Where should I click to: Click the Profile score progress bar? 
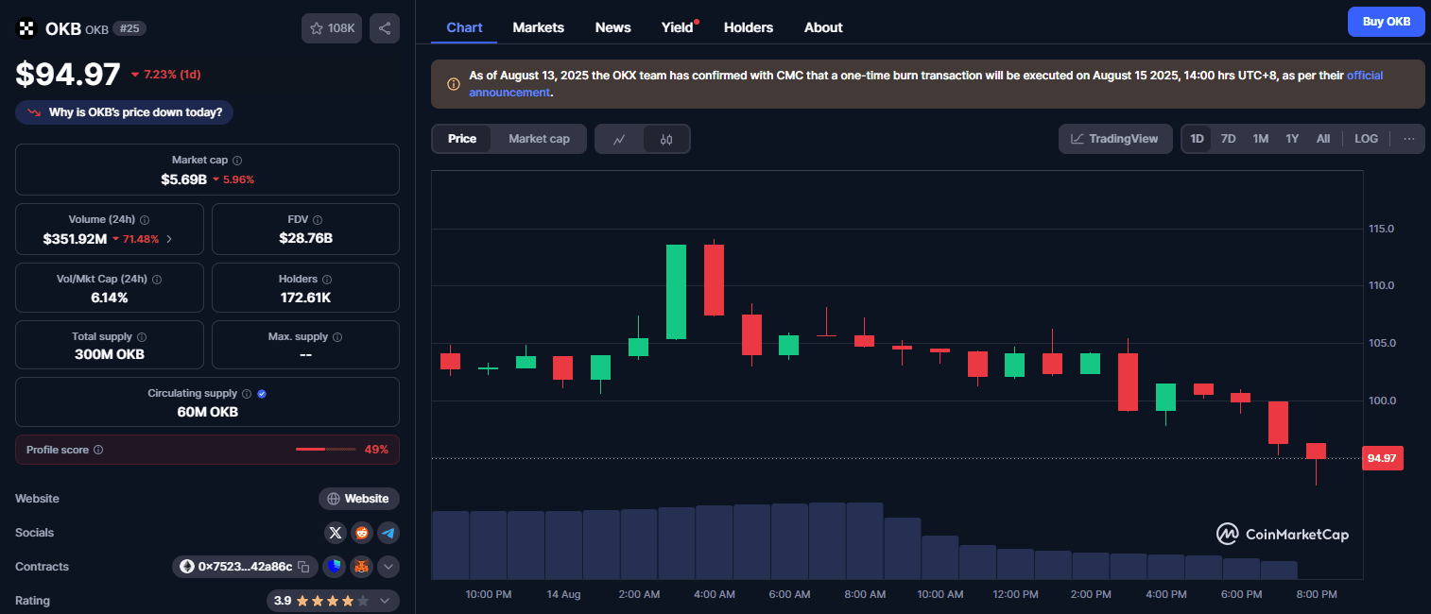(x=326, y=450)
